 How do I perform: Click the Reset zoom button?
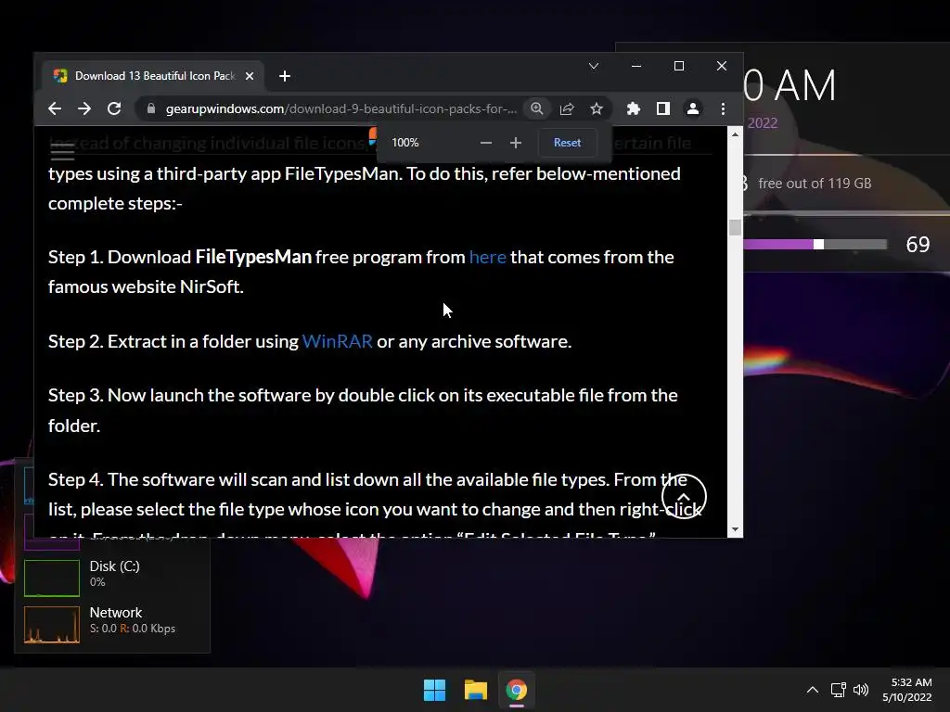(x=567, y=143)
